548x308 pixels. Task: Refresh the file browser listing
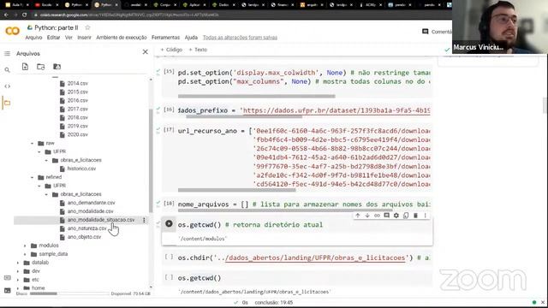point(41,67)
